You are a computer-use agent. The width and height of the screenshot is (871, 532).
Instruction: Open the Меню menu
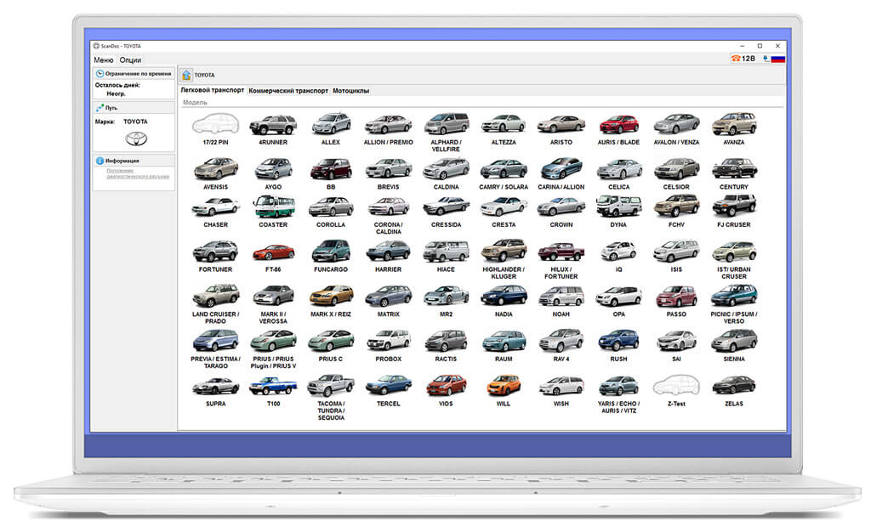103,59
